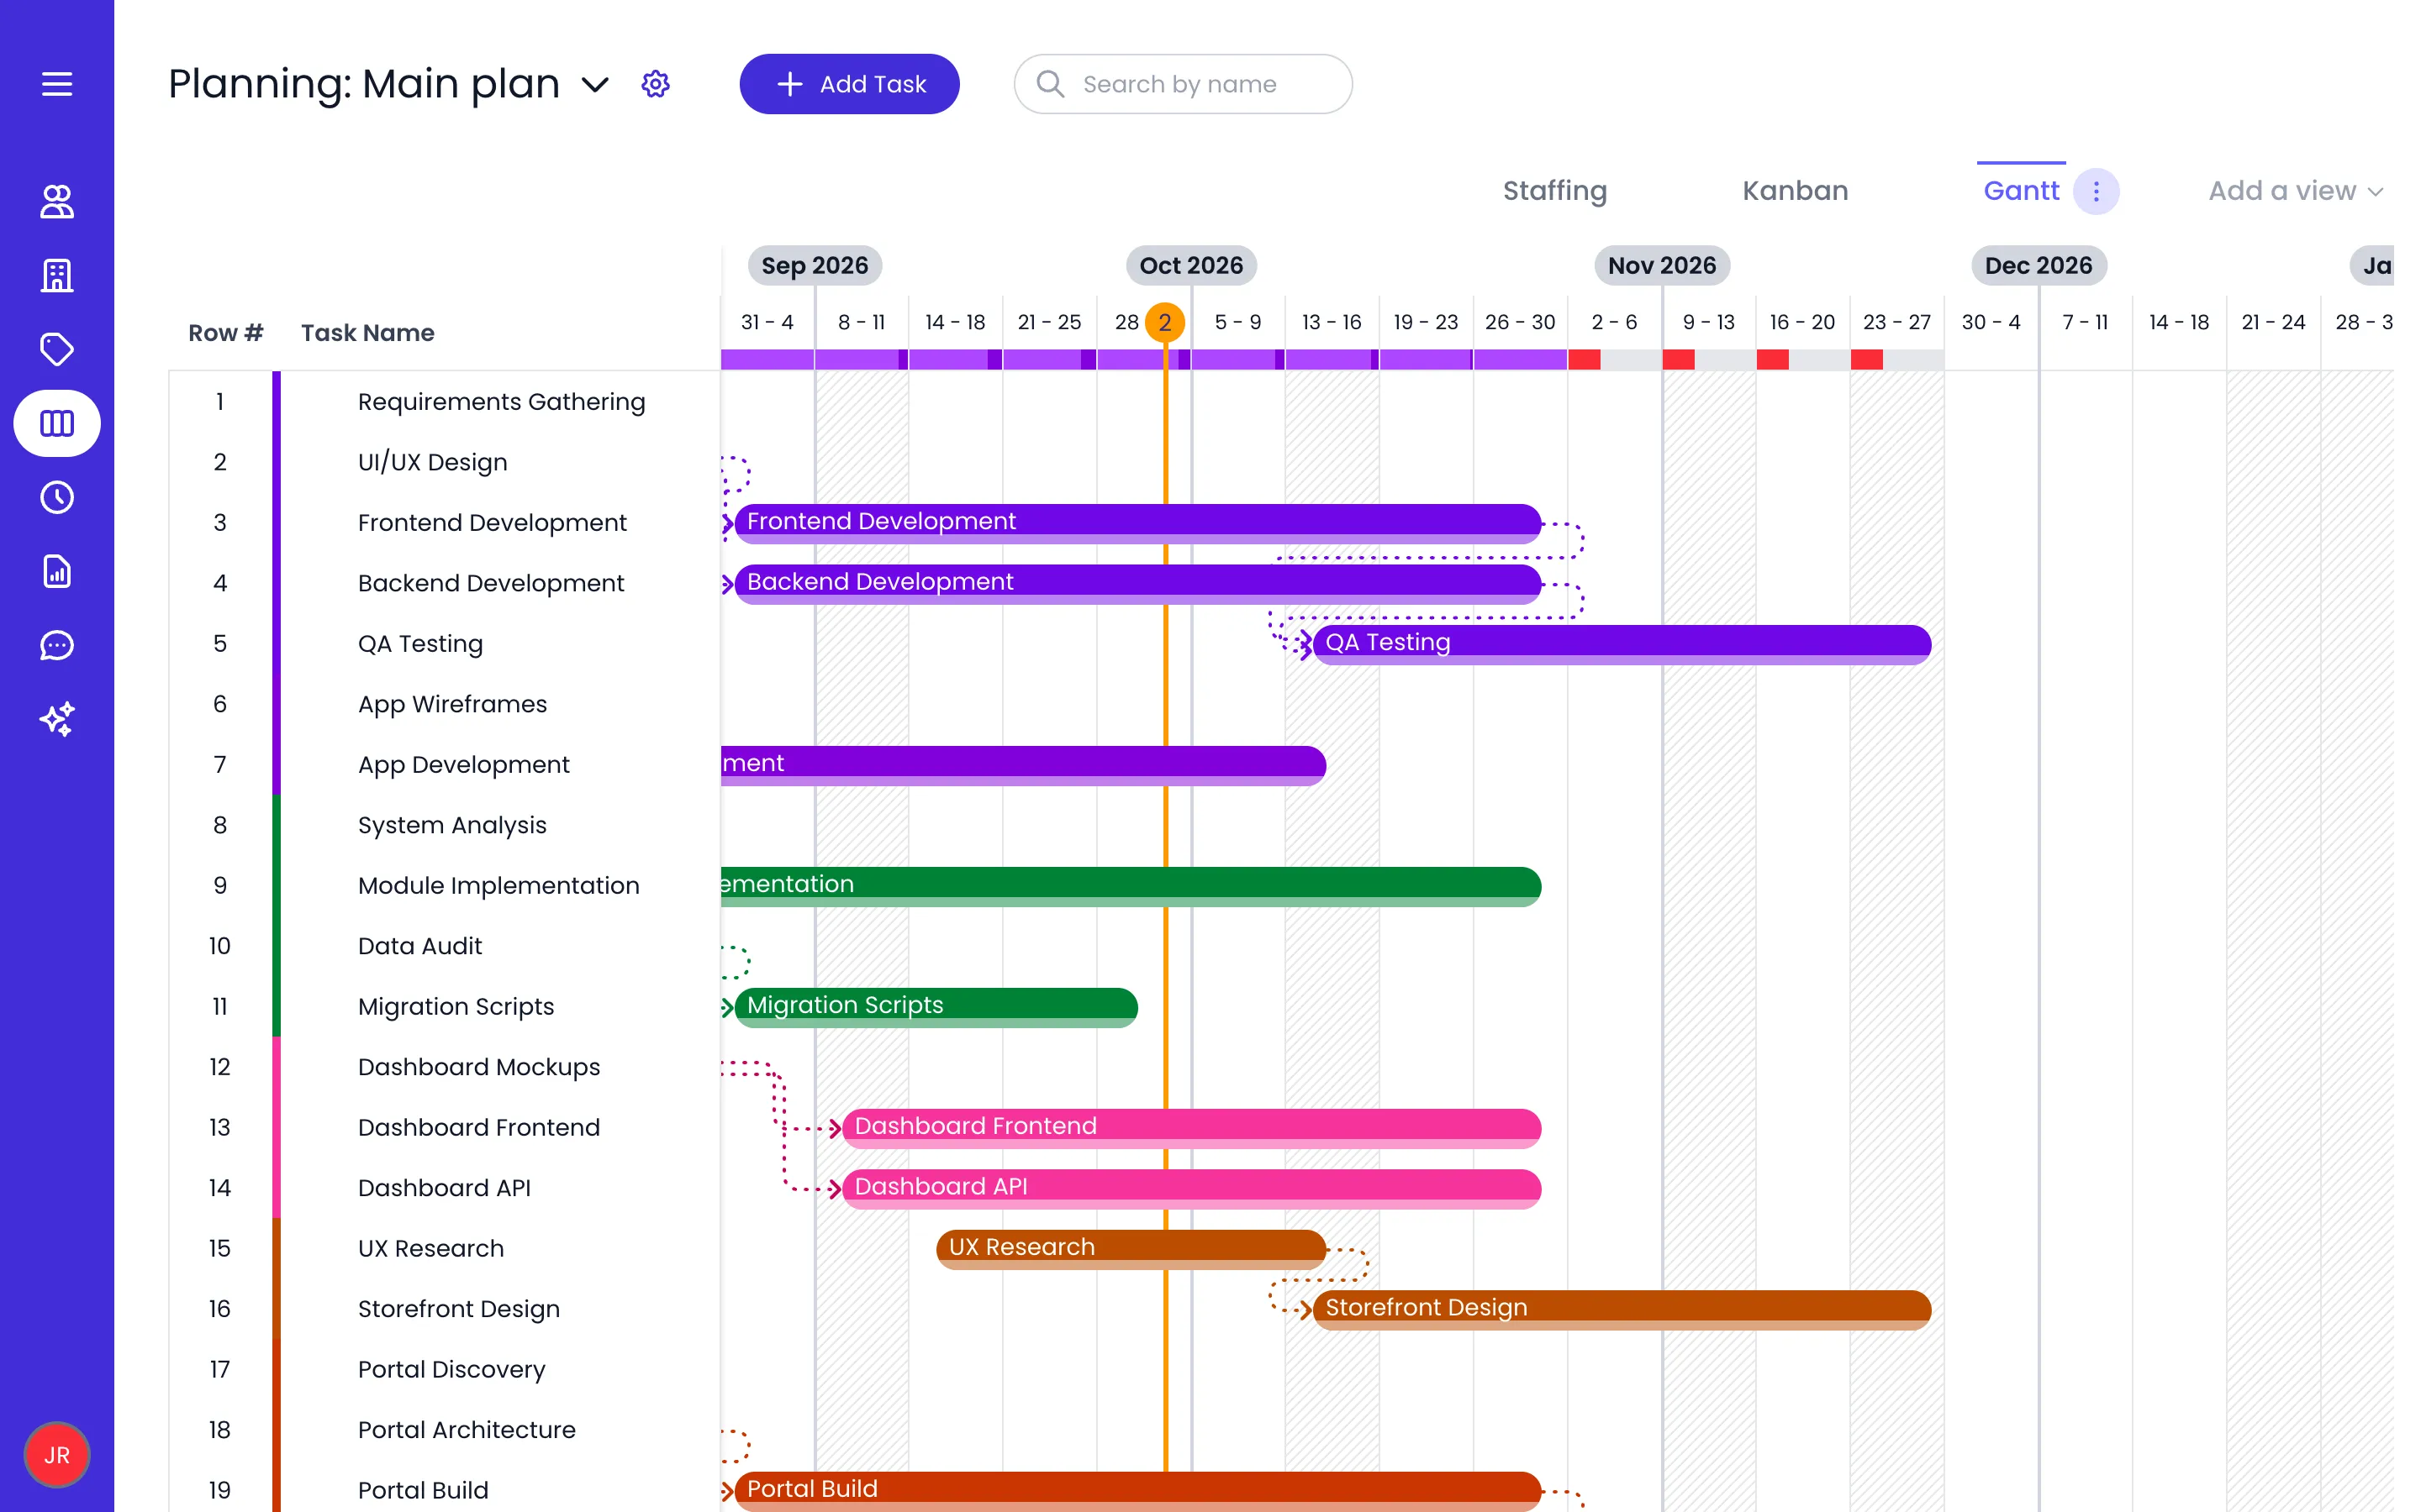2421x1512 pixels.
Task: Select the Storefront Design Gantt bar
Action: 1622,1310
